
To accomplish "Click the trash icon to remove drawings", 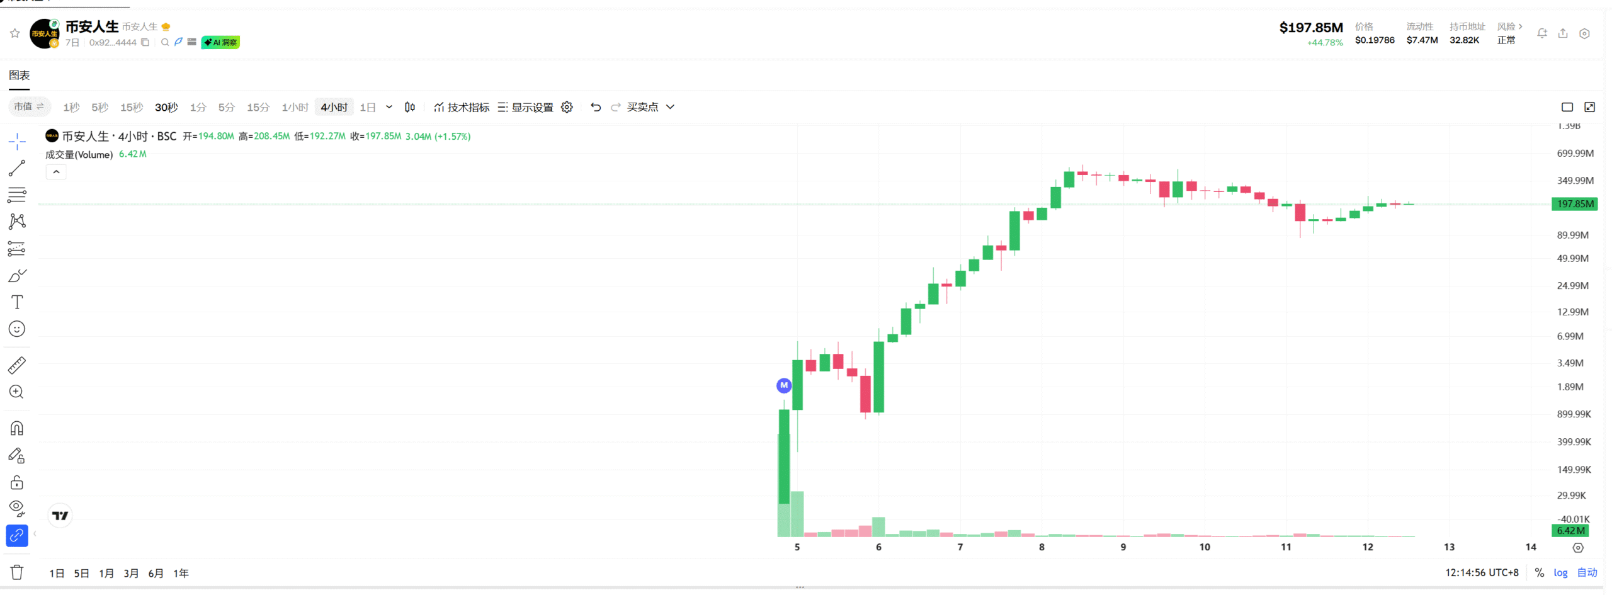I will (17, 572).
